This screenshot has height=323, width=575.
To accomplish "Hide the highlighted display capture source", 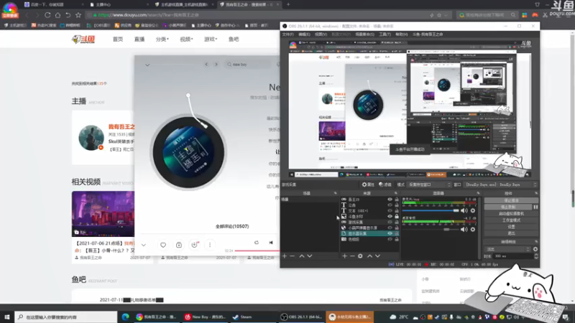I will [390, 233].
